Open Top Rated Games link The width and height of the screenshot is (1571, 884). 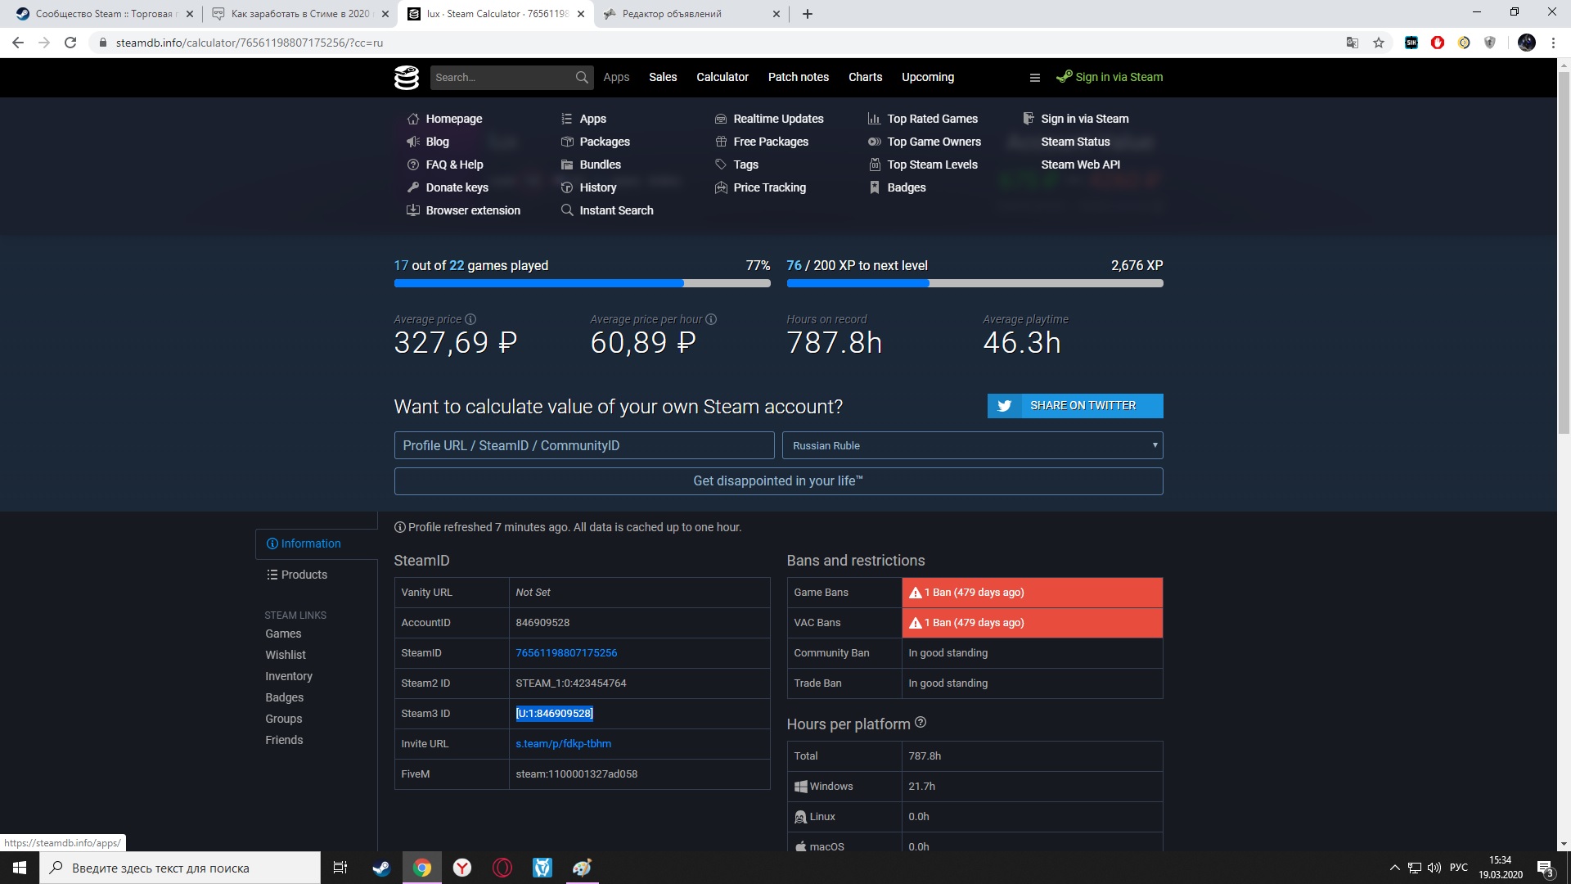click(923, 119)
